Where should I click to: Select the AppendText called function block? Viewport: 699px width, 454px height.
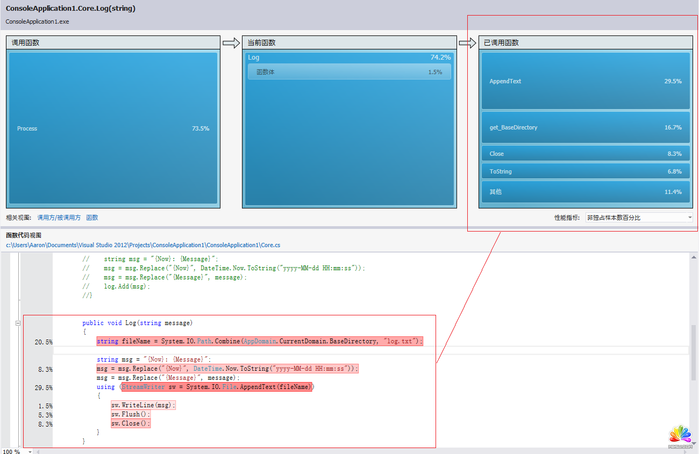click(585, 81)
